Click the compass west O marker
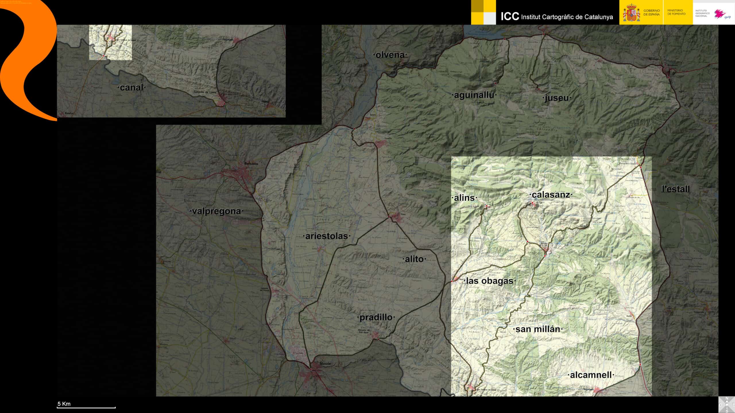Viewport: 735px width, 413px height. pos(720,405)
